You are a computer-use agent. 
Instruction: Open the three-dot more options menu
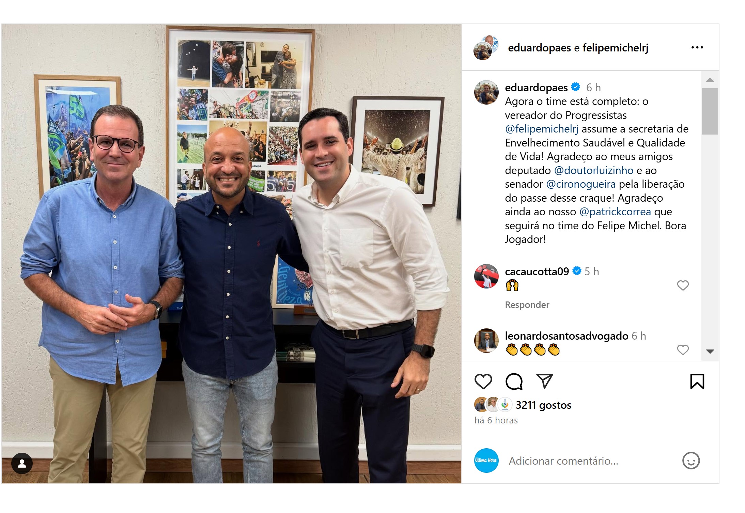(697, 48)
